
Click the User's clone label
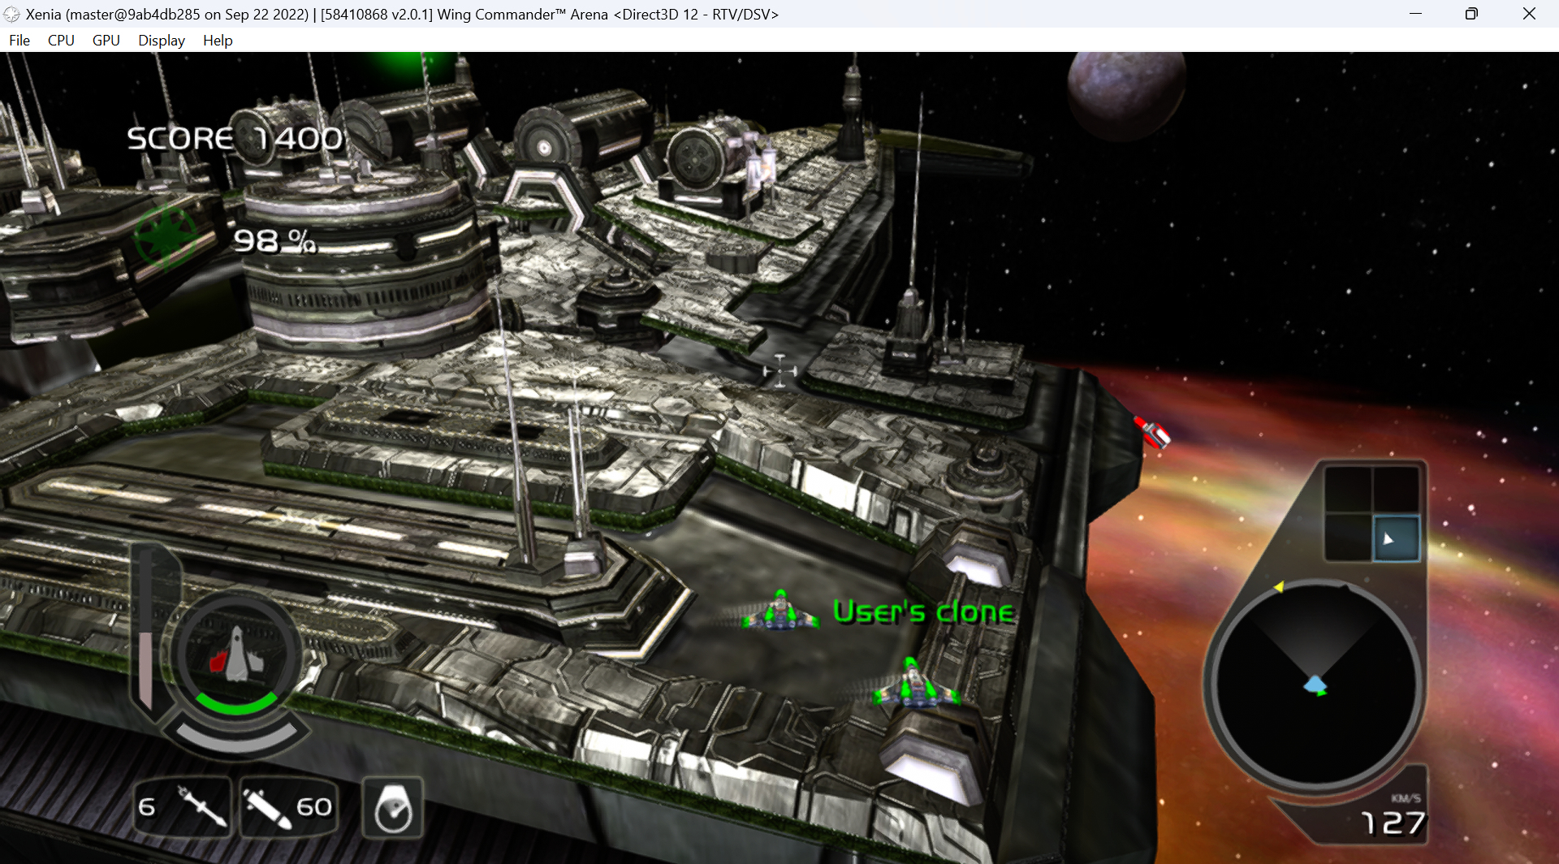click(923, 611)
